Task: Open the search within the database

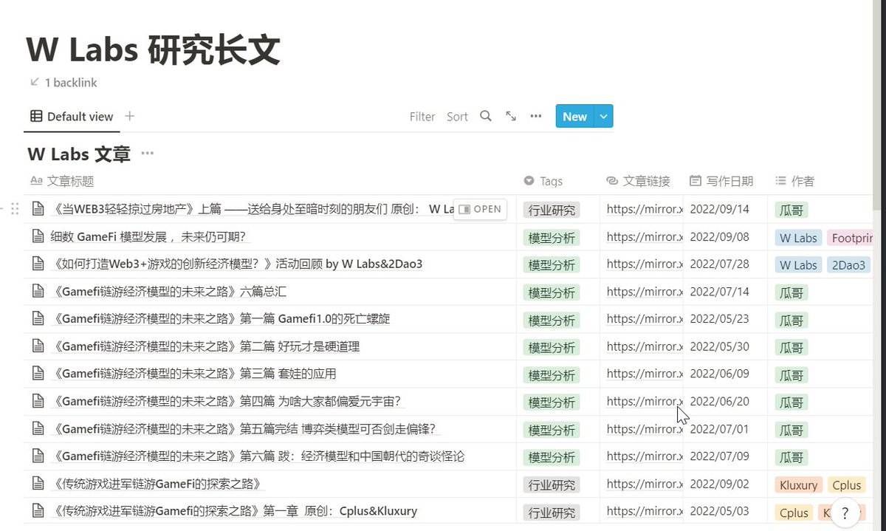Action: tap(486, 116)
